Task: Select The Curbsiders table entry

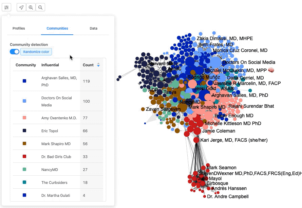Action: (x=54, y=183)
